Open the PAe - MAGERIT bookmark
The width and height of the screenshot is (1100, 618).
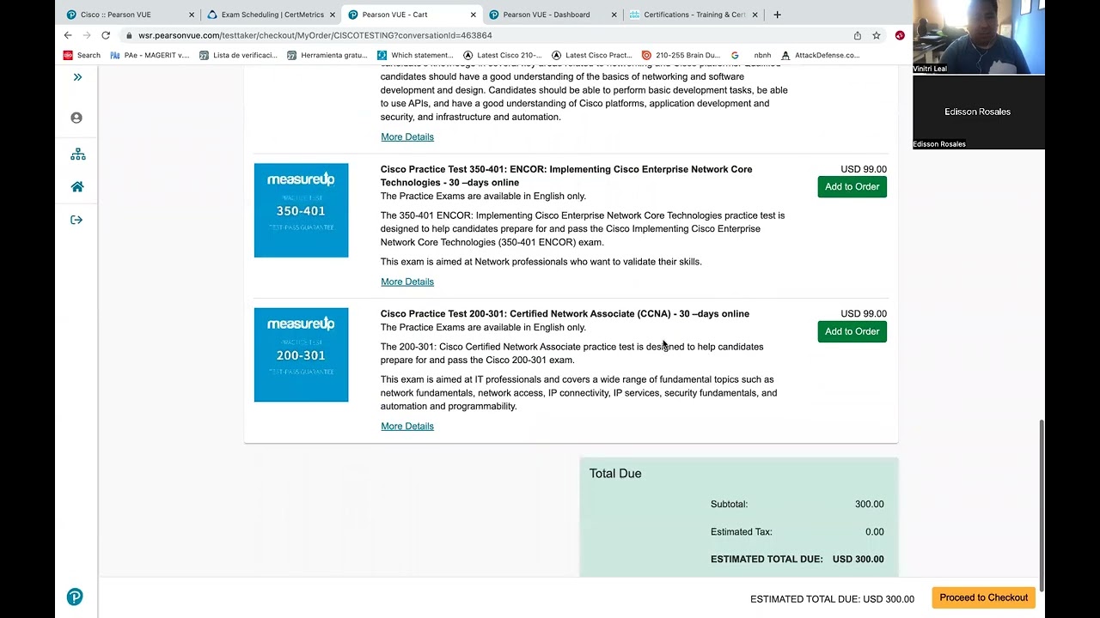click(150, 55)
